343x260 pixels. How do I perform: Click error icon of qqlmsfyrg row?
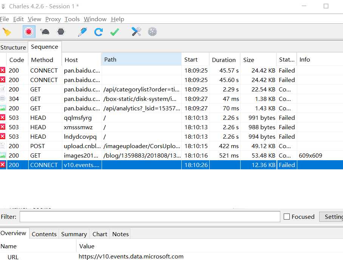coord(3,118)
